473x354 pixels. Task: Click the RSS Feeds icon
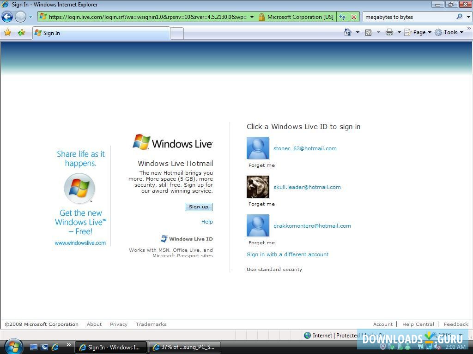click(x=368, y=33)
